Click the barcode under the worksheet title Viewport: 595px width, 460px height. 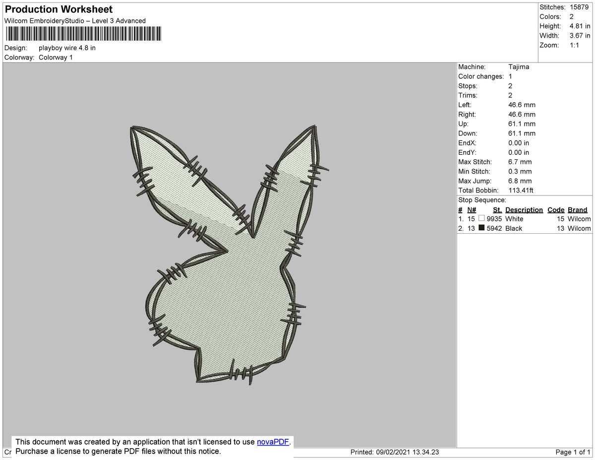(x=83, y=33)
